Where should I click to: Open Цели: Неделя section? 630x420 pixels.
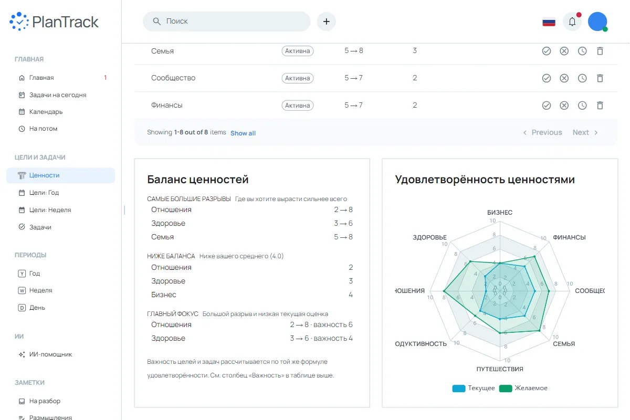(60, 210)
